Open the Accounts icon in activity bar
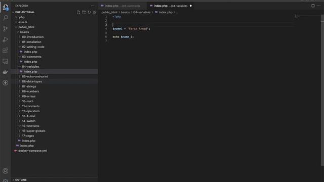 tap(6, 171)
